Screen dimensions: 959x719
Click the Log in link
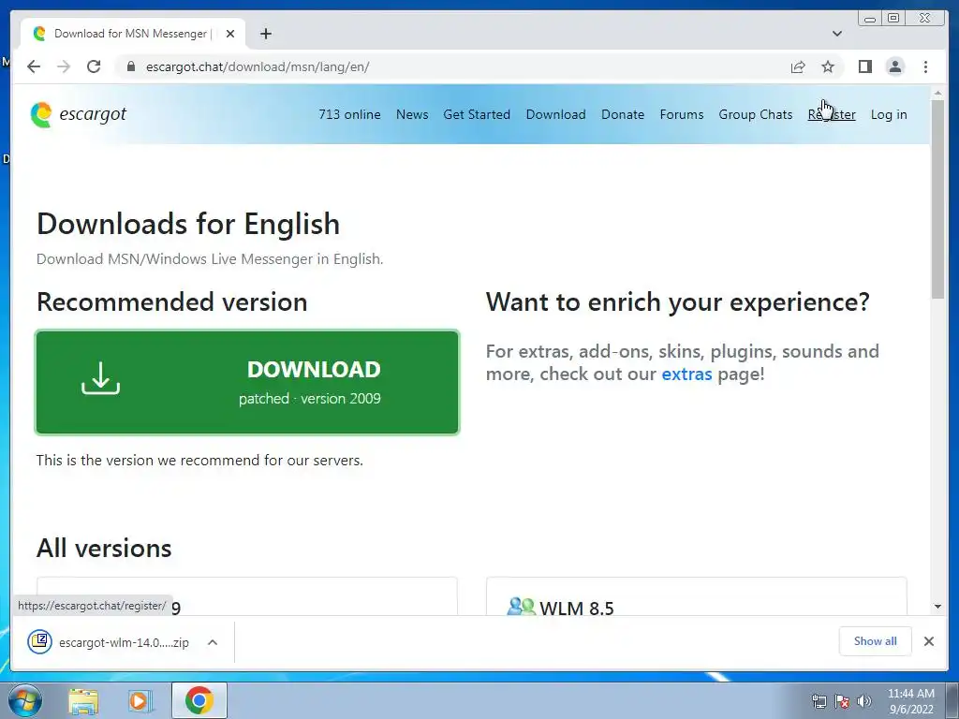click(x=889, y=114)
